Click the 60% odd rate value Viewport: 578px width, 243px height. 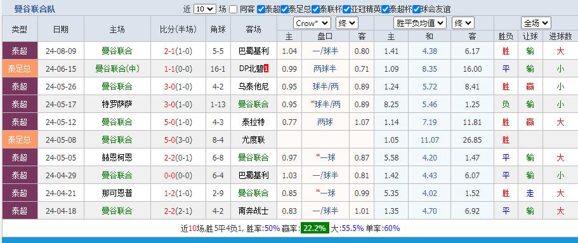point(392,228)
